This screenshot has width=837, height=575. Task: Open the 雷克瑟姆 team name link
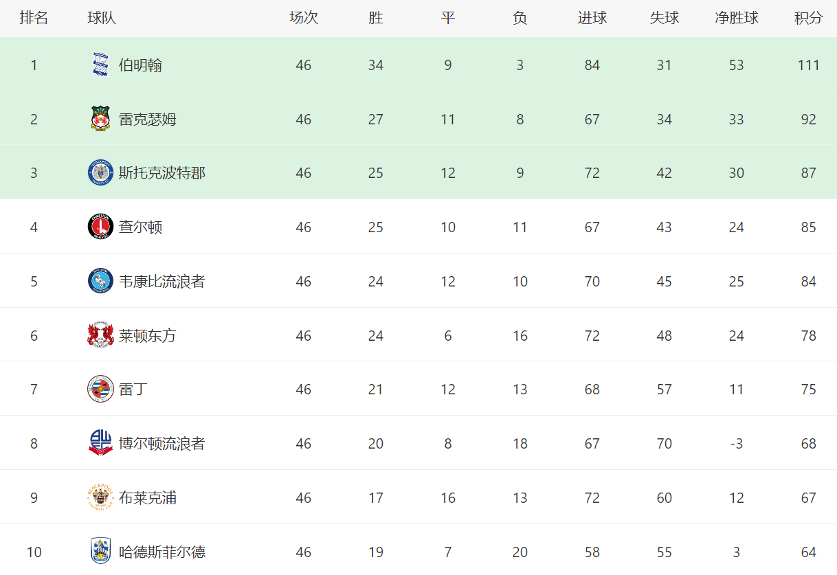point(147,120)
